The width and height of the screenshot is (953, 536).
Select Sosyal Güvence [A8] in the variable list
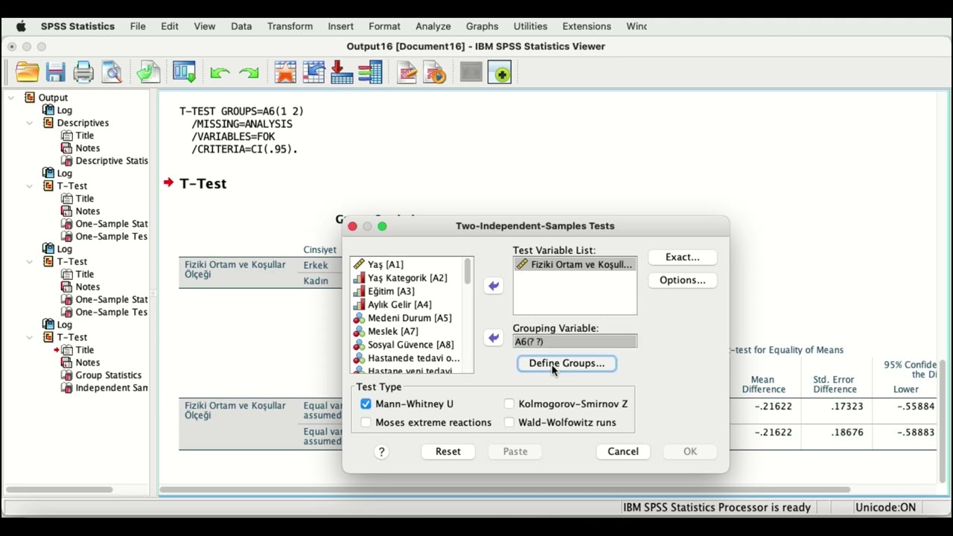click(x=410, y=345)
